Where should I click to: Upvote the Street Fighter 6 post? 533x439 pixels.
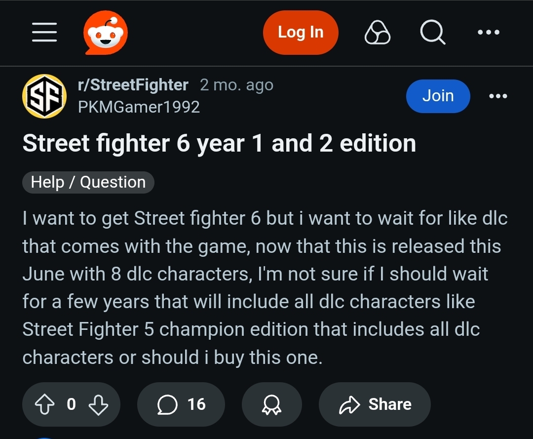(44, 404)
